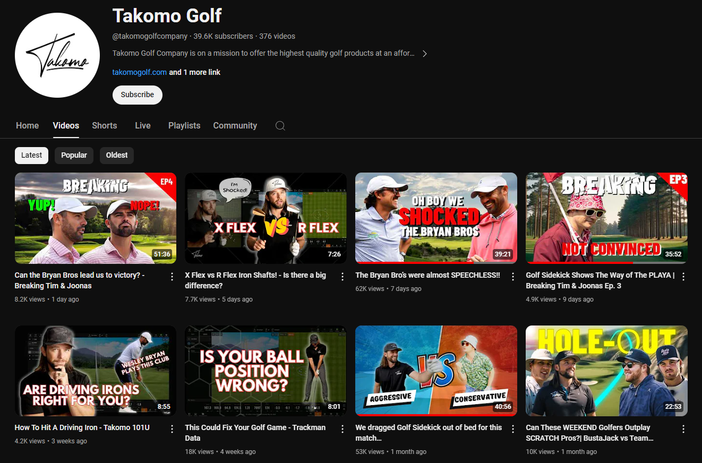Open options menu on the Bryan Bros victory video
The width and height of the screenshot is (702, 463).
171,276
